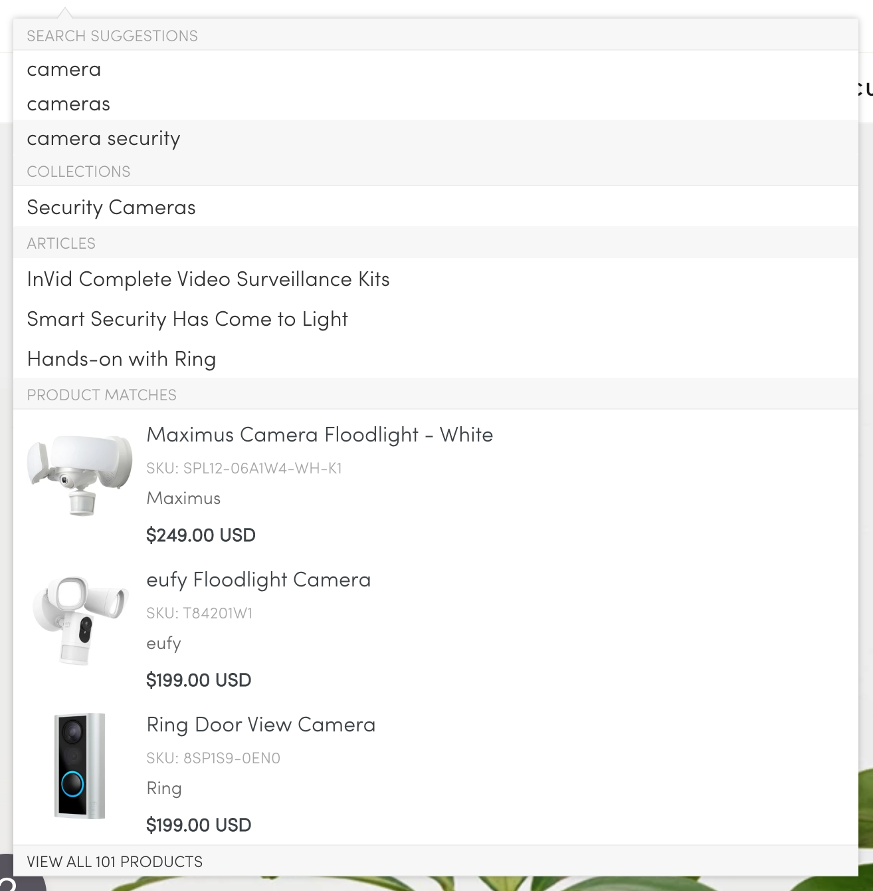This screenshot has width=873, height=891.
Task: Click the eufy brand name below its SKU
Action: coord(163,644)
